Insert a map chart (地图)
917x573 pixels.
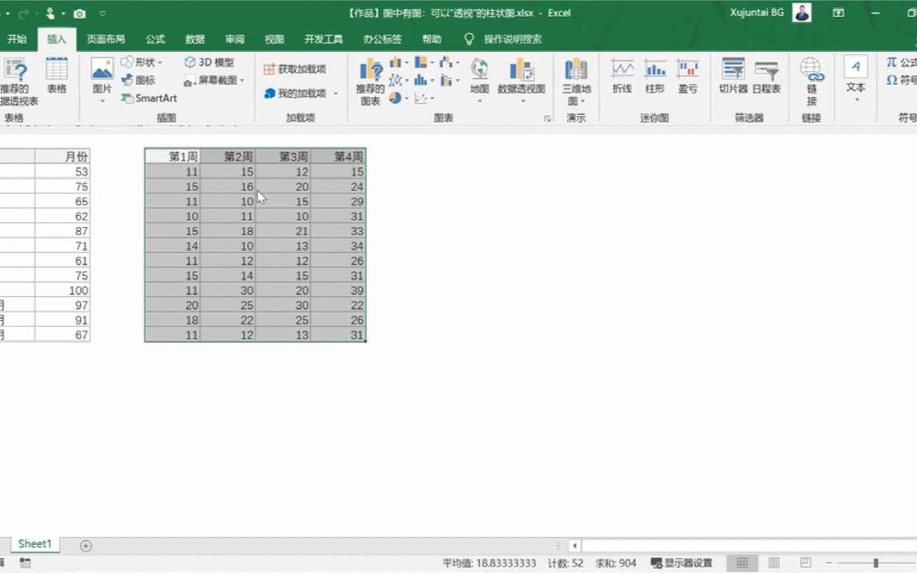[479, 80]
